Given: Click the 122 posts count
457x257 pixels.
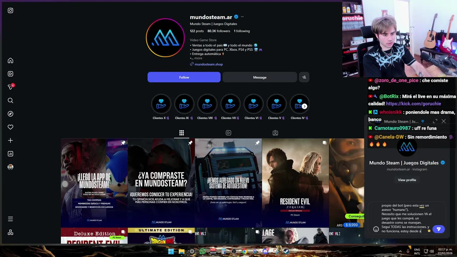Looking at the screenshot, I should point(197,31).
